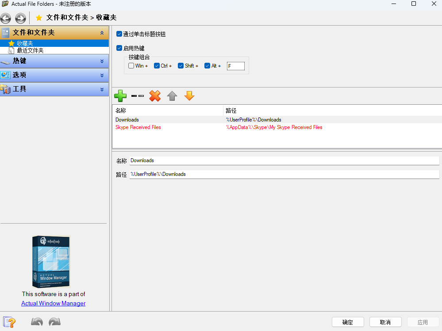Click the red X delete item icon
This screenshot has height=331, width=442.
(155, 96)
